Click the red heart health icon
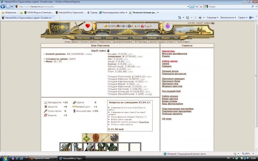This screenshot has height=161, width=258. coord(88,26)
